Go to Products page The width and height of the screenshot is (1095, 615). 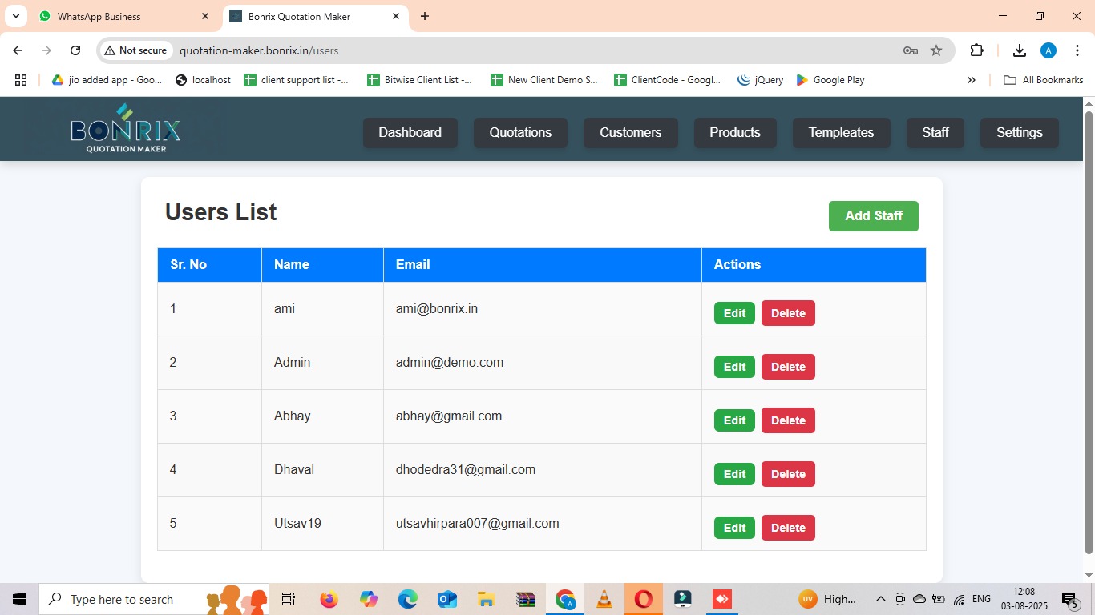pyautogui.click(x=735, y=133)
